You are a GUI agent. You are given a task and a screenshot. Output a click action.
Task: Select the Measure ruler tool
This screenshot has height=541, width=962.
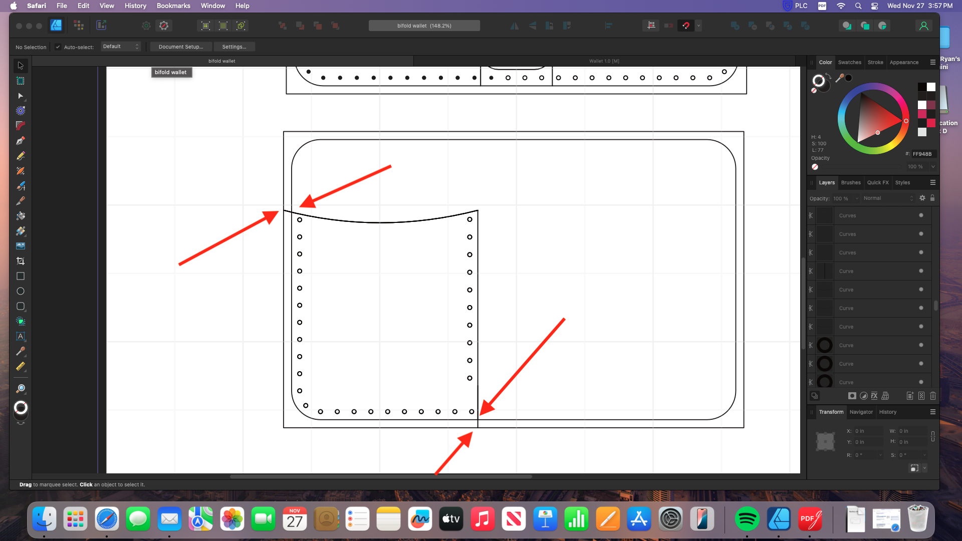pyautogui.click(x=21, y=366)
